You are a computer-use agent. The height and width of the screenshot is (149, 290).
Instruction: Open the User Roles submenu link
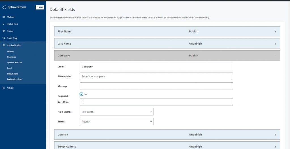(x=11, y=57)
